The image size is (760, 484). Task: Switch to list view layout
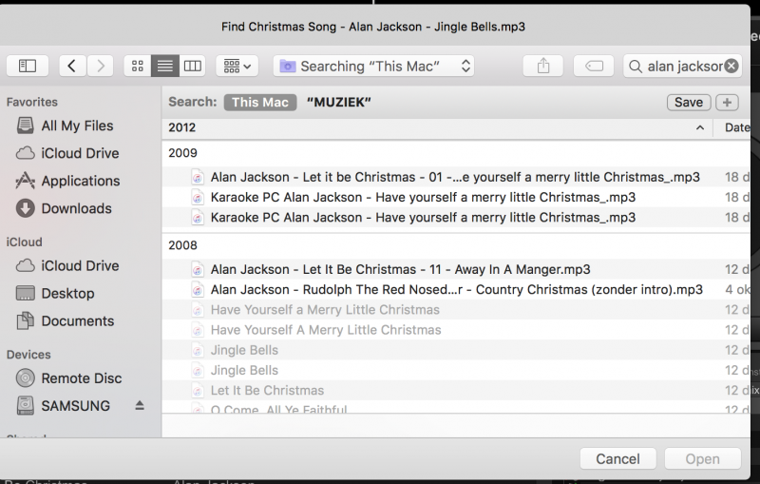coord(164,66)
